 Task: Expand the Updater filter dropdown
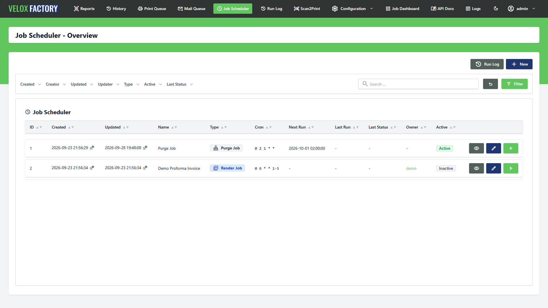pyautogui.click(x=108, y=84)
